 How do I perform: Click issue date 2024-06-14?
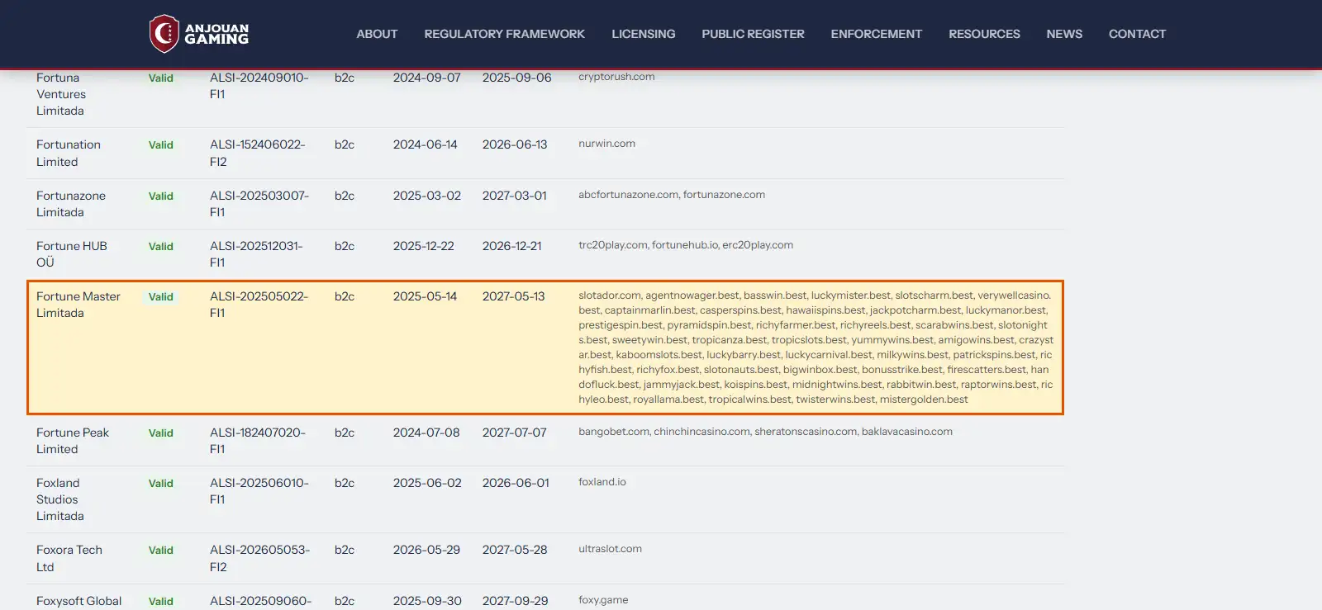(x=426, y=144)
